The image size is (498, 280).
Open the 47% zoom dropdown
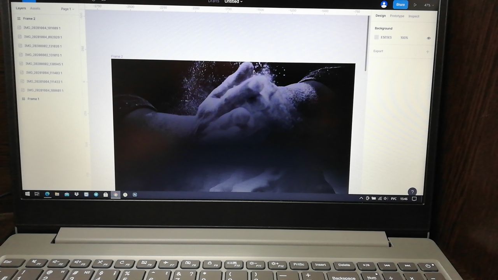429,5
